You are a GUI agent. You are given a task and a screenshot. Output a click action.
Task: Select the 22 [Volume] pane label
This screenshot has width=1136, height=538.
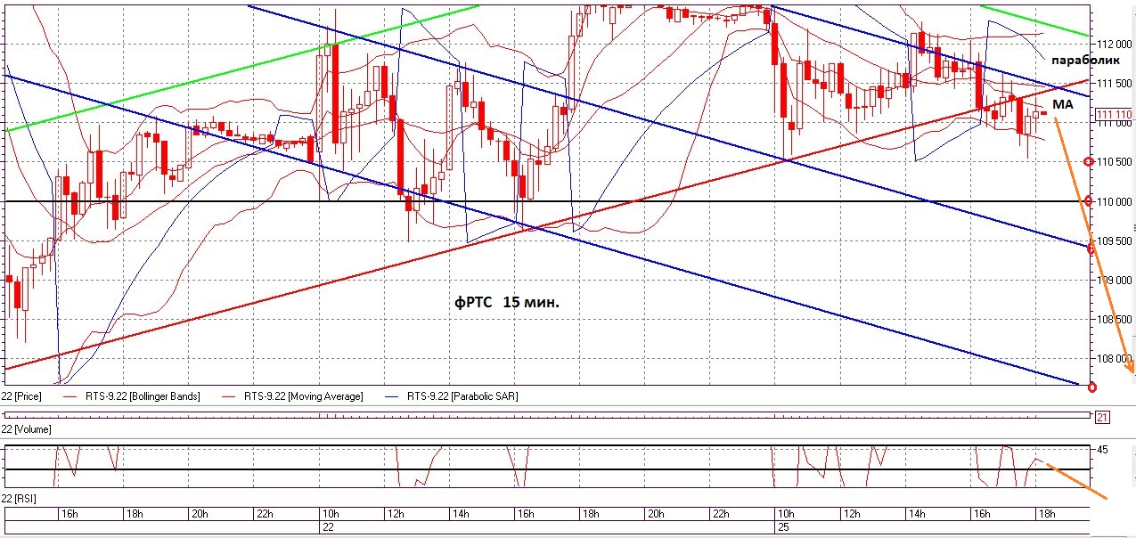tap(25, 429)
